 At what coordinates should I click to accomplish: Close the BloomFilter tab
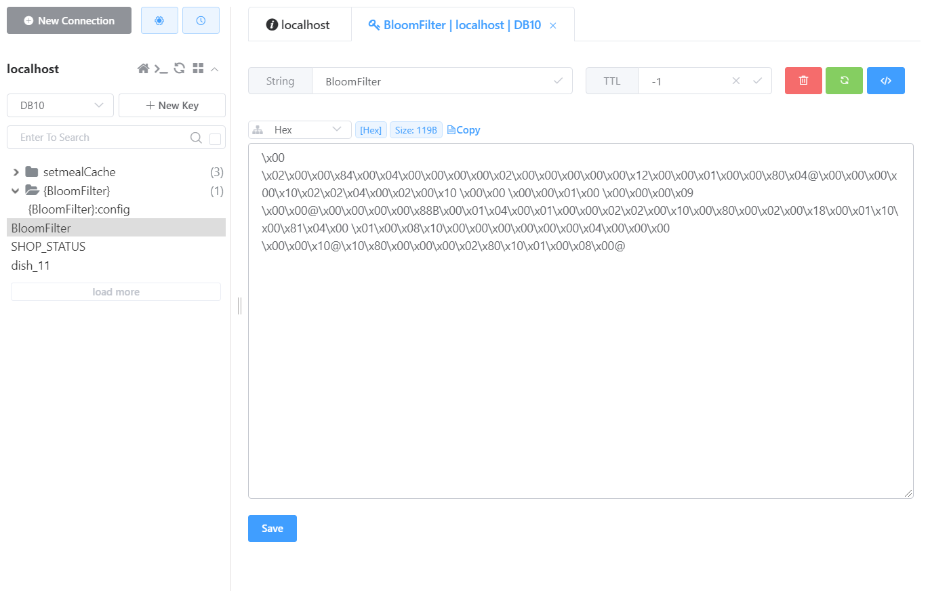click(x=553, y=26)
